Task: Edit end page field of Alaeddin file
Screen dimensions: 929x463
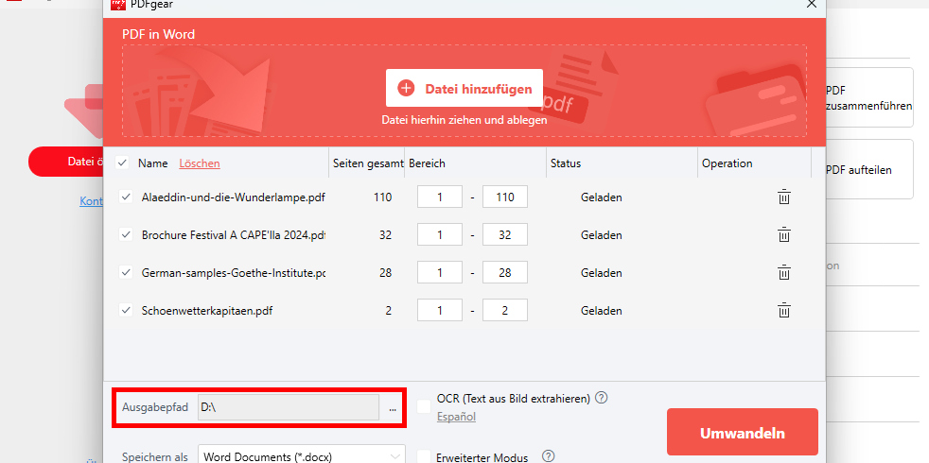Action: tap(504, 197)
